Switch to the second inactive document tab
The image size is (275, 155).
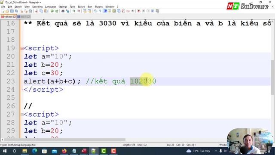[x=23, y=17]
